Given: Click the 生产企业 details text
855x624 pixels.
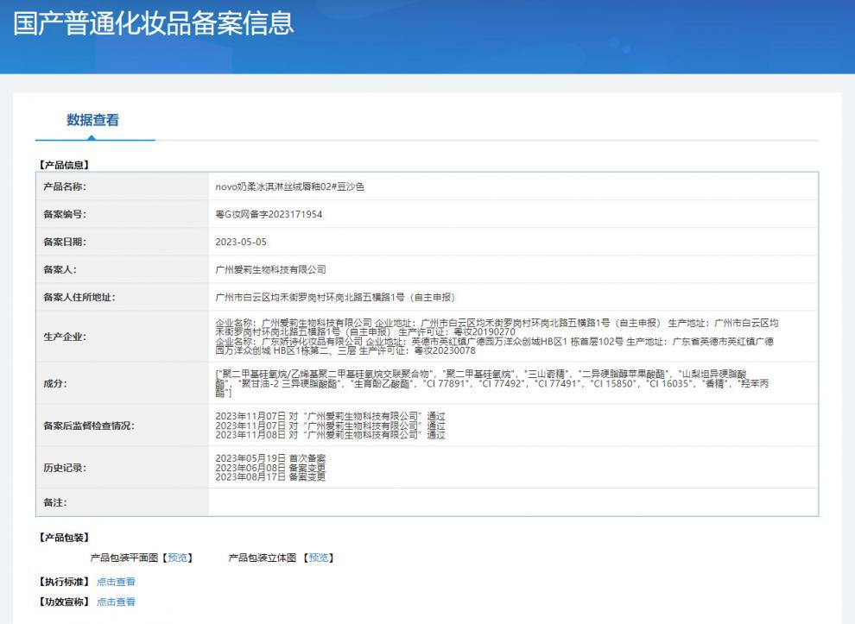Looking at the screenshot, I should tap(497, 337).
